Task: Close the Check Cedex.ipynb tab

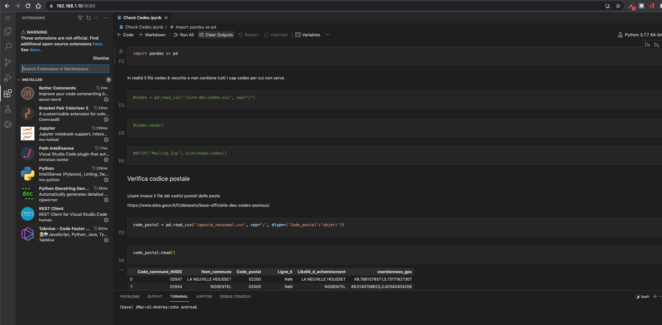Action: (166, 18)
